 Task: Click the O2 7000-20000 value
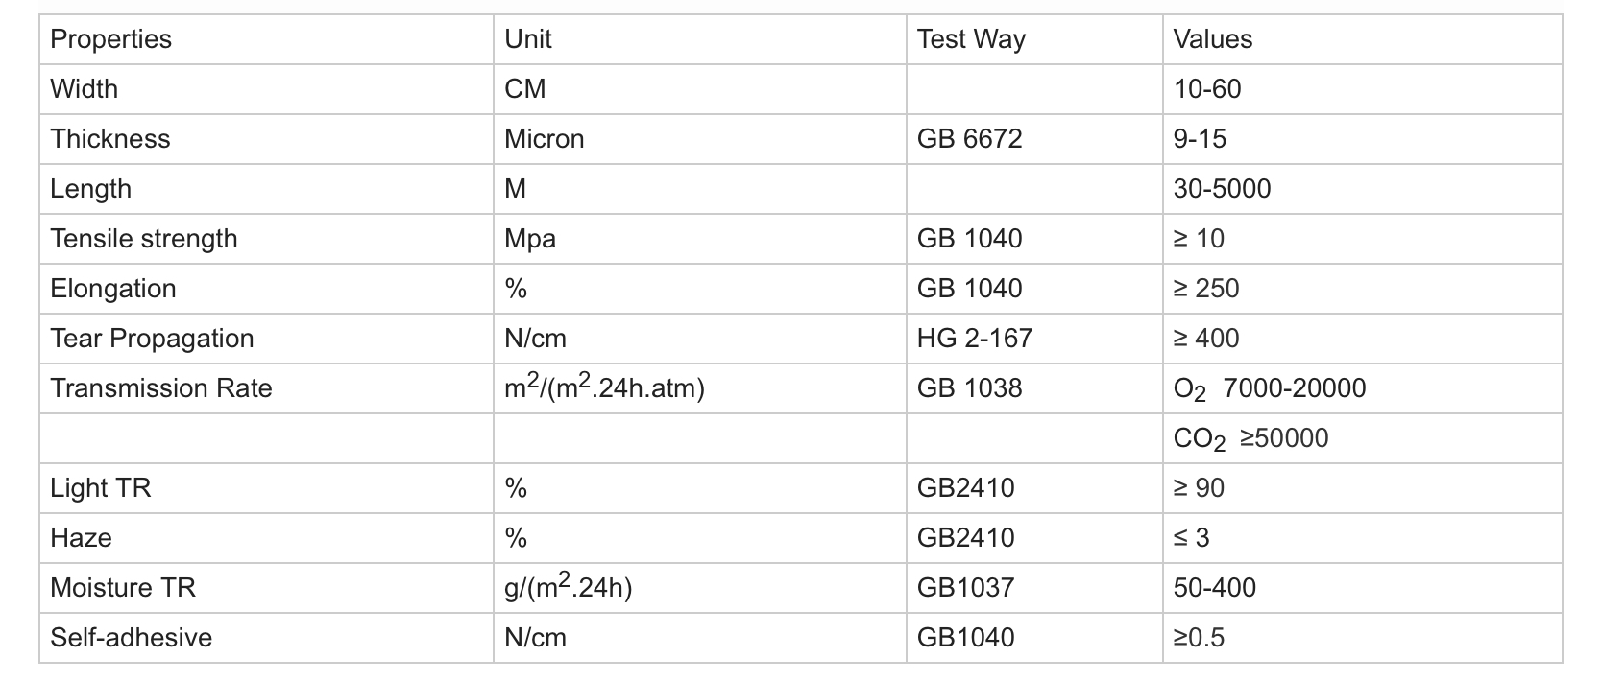pos(1268,388)
